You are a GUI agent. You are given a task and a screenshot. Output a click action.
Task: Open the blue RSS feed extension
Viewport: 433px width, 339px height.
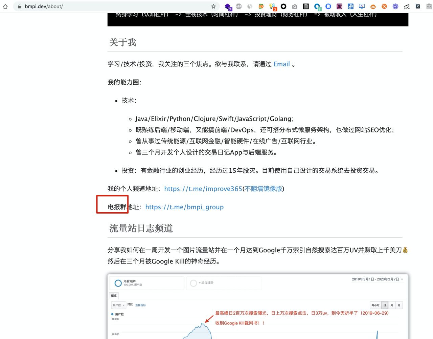(x=350, y=6)
